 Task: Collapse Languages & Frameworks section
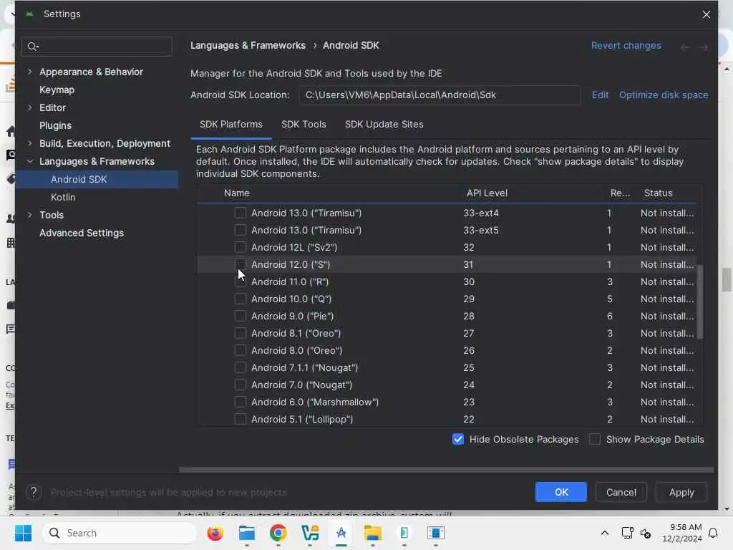pyautogui.click(x=30, y=161)
